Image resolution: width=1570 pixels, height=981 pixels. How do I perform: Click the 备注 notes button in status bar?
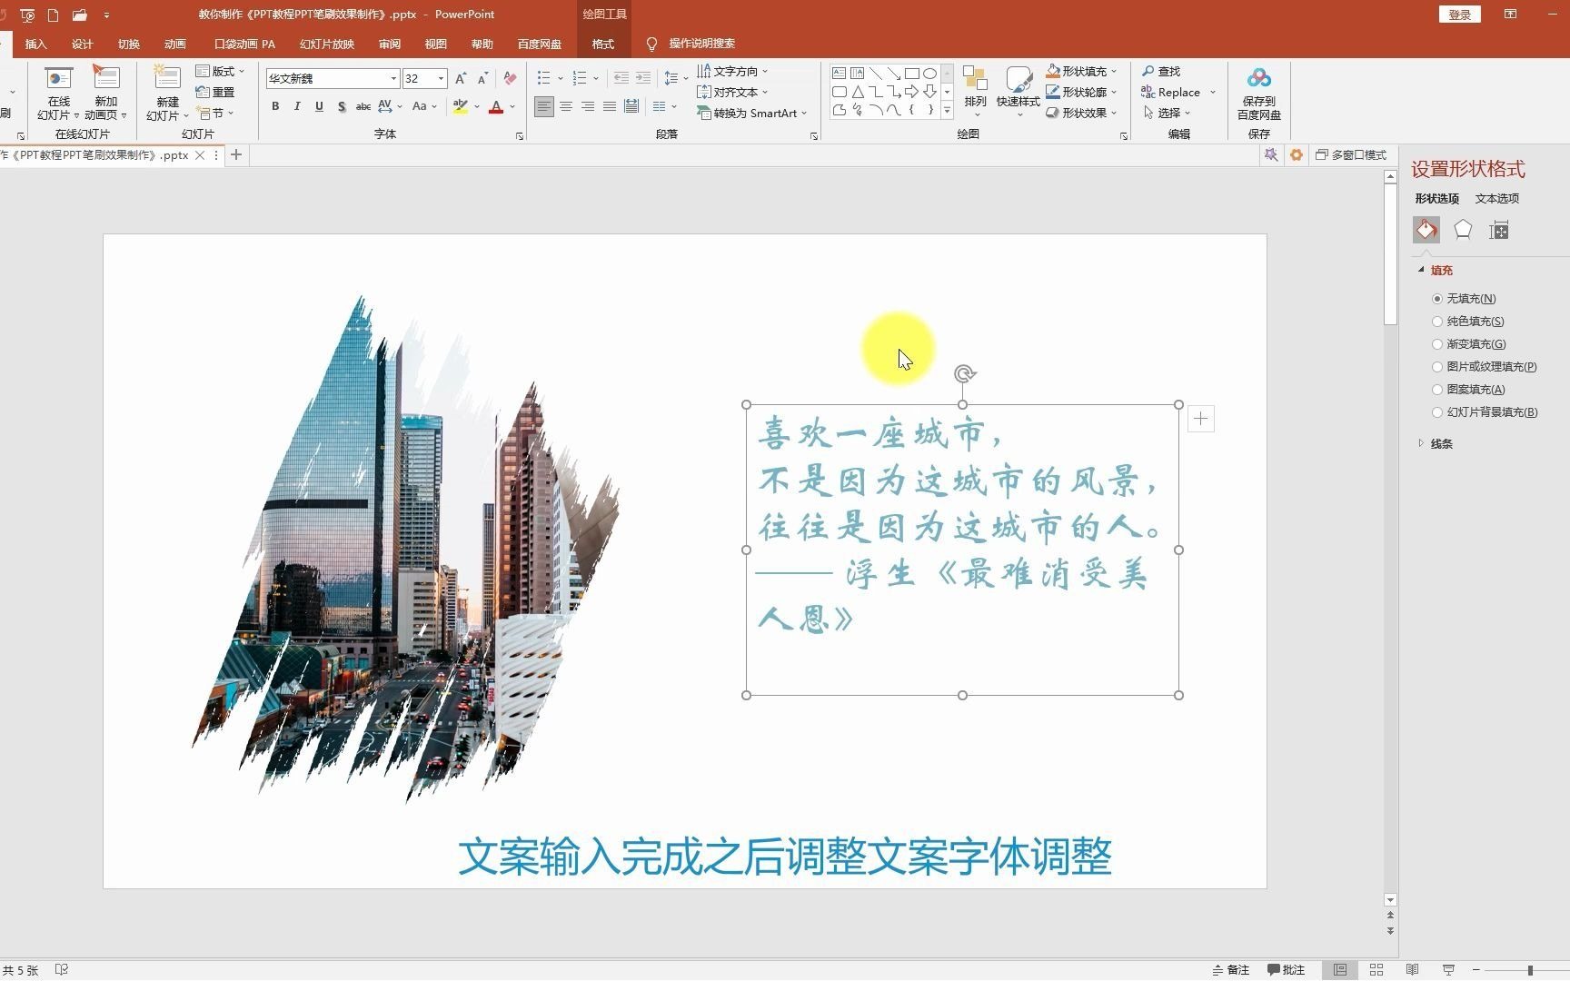(x=1232, y=969)
